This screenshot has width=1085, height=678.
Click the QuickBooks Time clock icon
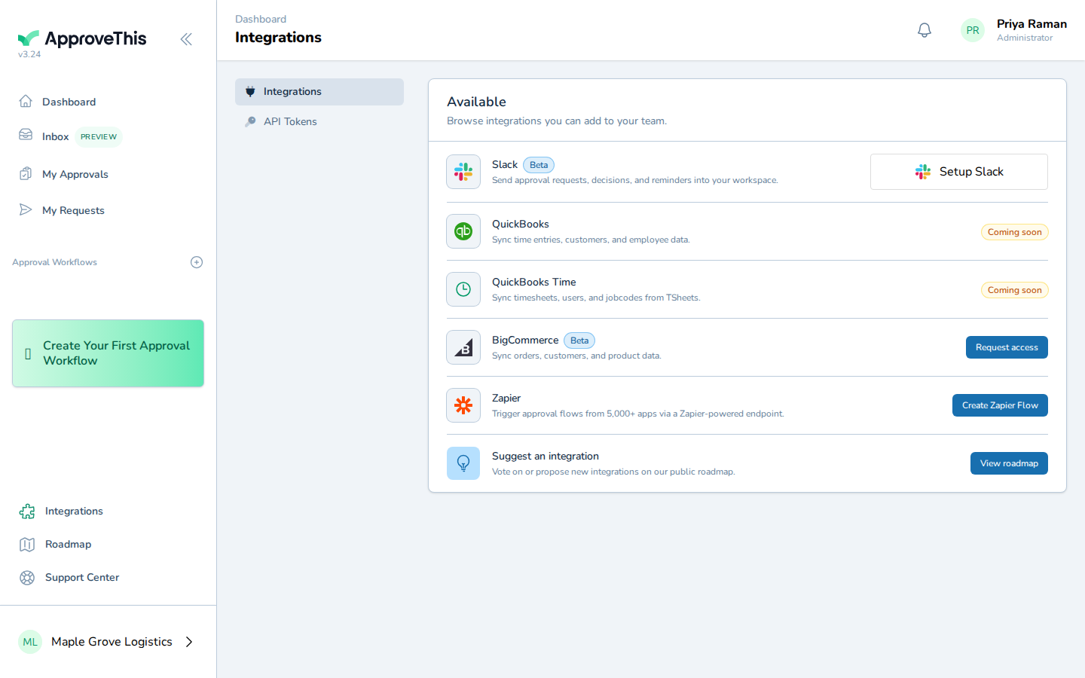click(463, 289)
